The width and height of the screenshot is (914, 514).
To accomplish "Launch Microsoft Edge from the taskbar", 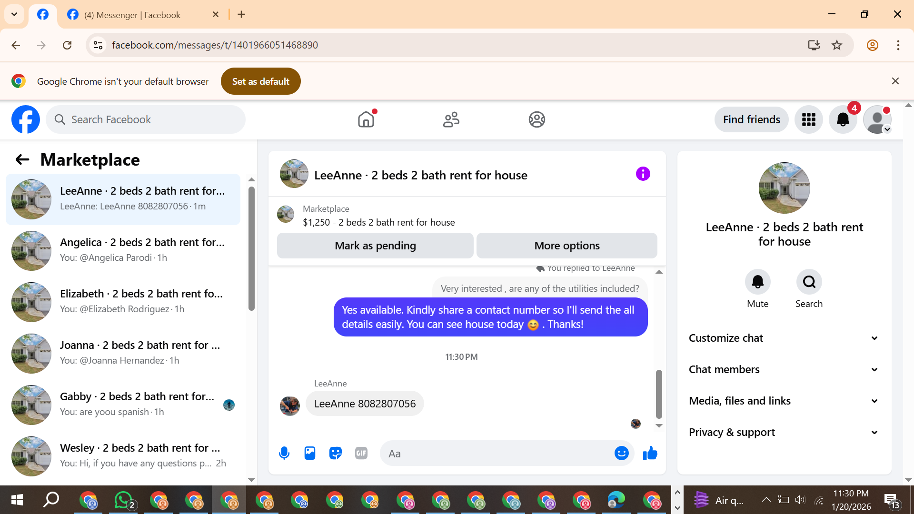I will point(616,500).
